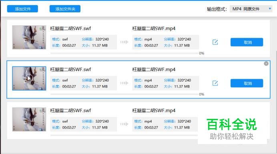Click the third row conversion progress bar
This screenshot has height=154, width=277.
[x=124, y=135]
